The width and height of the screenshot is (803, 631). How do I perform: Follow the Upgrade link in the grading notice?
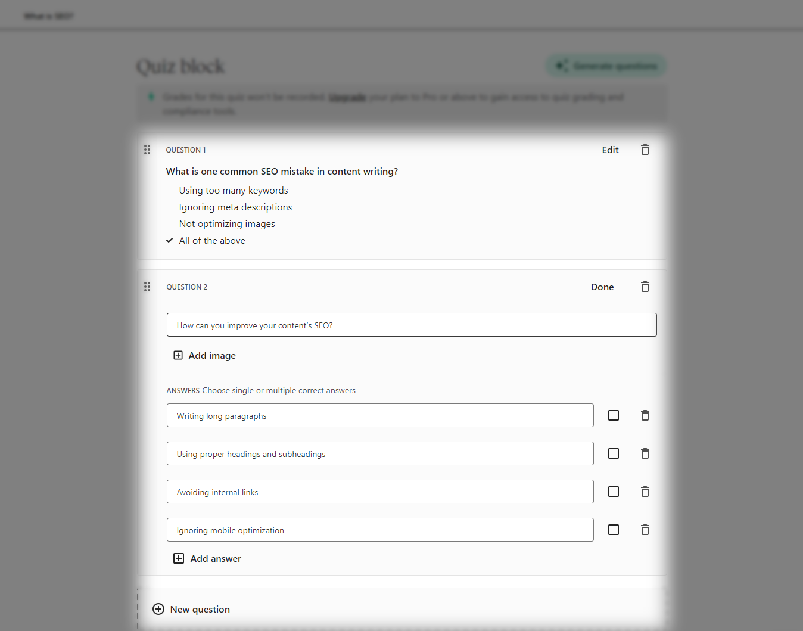pyautogui.click(x=347, y=97)
